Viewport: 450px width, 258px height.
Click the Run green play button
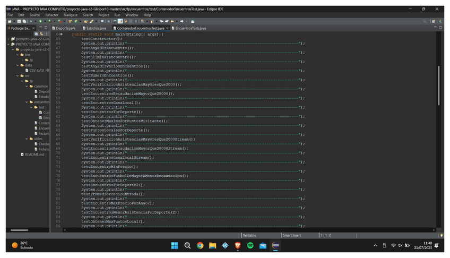[40, 21]
